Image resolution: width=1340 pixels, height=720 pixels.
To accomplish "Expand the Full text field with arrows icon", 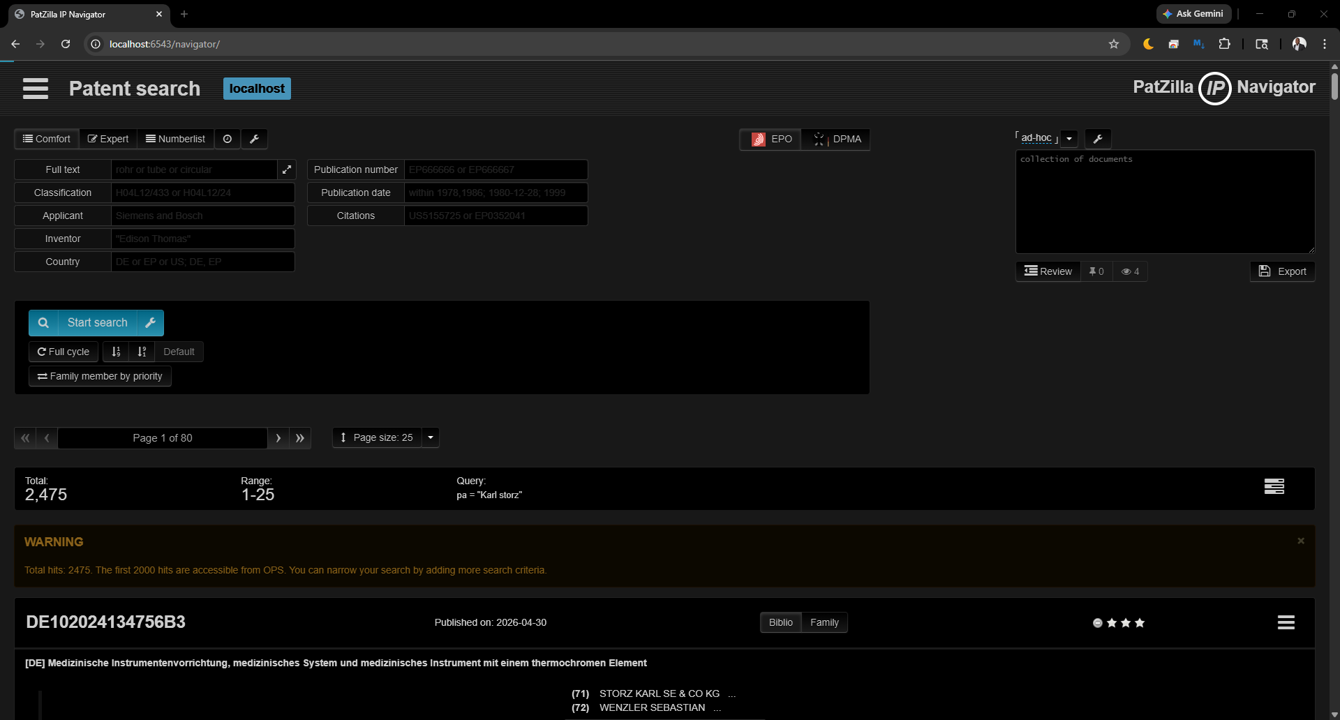I will [x=287, y=170].
